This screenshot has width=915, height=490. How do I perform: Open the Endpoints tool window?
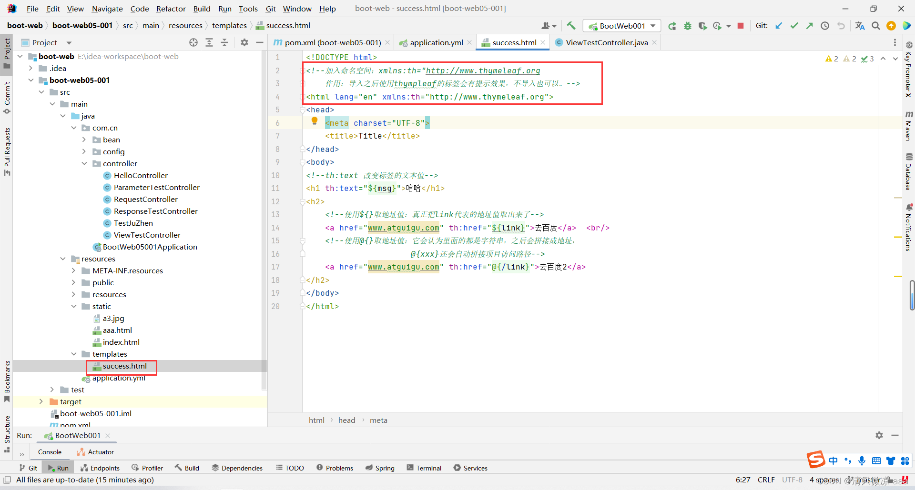100,468
